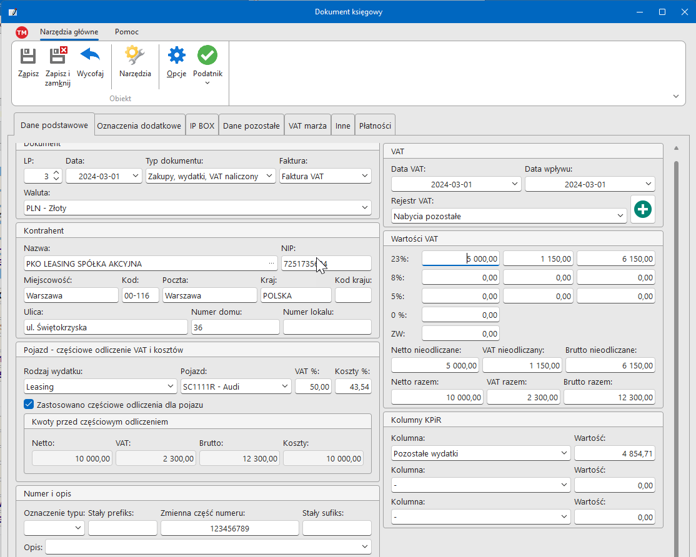Click the Ulica street input field
This screenshot has width=696, height=557.
tap(106, 327)
